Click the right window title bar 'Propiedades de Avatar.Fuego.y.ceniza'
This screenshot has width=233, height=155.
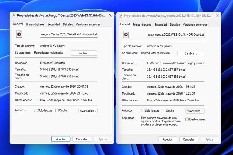168,16
